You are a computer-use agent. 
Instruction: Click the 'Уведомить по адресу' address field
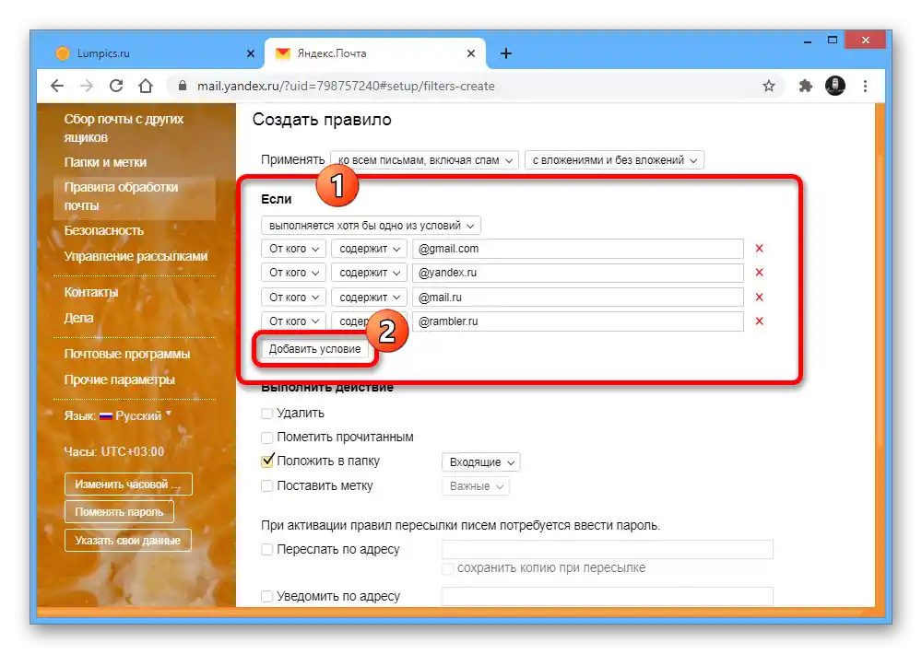coord(608,596)
